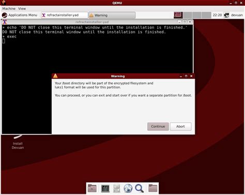The image size is (245, 195).
Task: Click Abort in the Warning dialog
Action: pos(180,126)
